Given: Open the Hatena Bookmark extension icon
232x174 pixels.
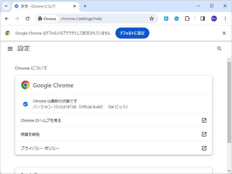Looking at the screenshot, I should (166, 18).
